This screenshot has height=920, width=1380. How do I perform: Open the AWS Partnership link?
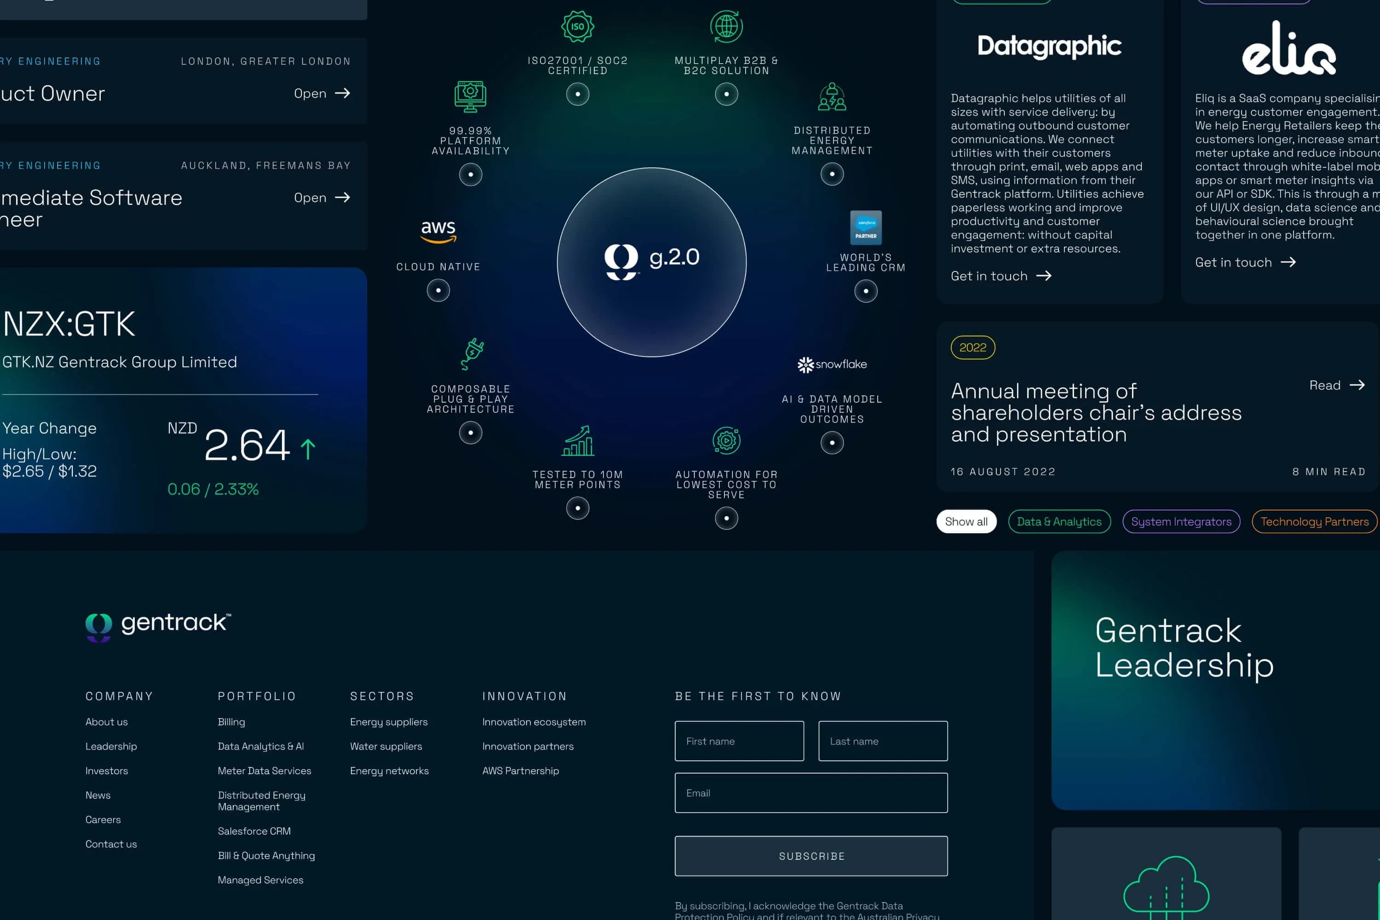tap(520, 770)
